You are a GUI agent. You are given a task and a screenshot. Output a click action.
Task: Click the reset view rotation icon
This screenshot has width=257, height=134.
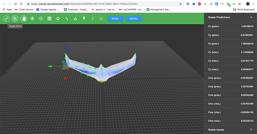[x=41, y=18]
